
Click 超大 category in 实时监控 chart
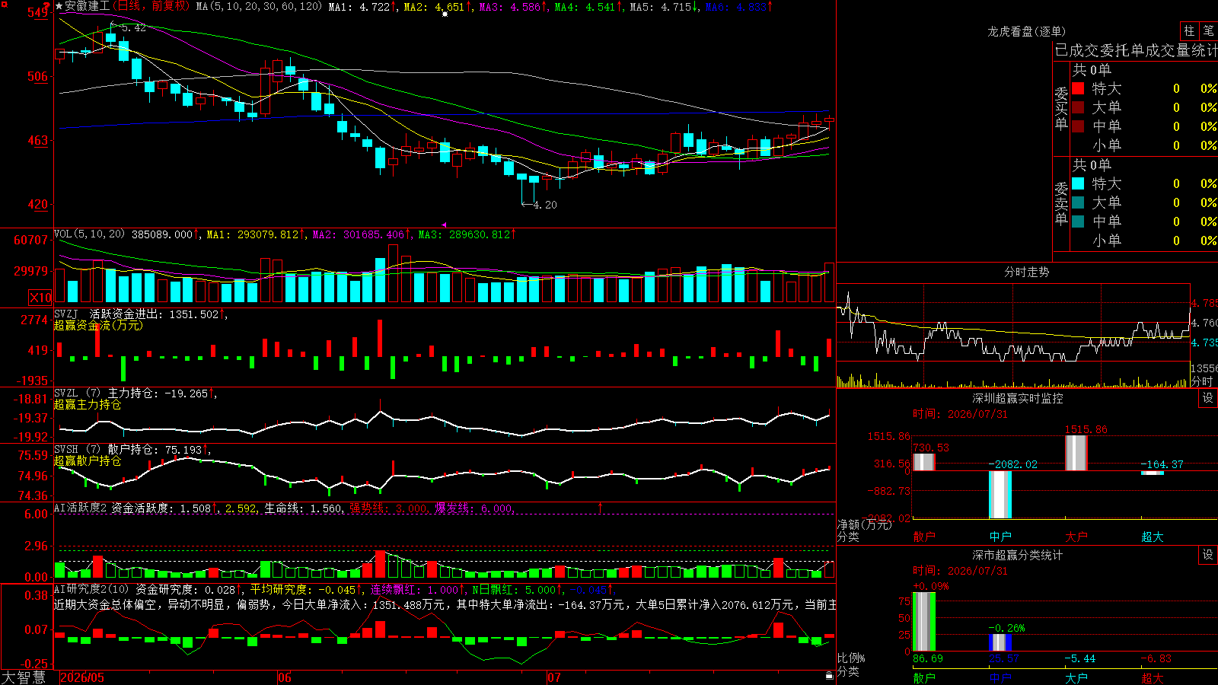tap(1153, 537)
